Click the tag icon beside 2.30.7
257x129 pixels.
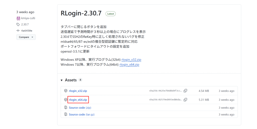coord(18,24)
